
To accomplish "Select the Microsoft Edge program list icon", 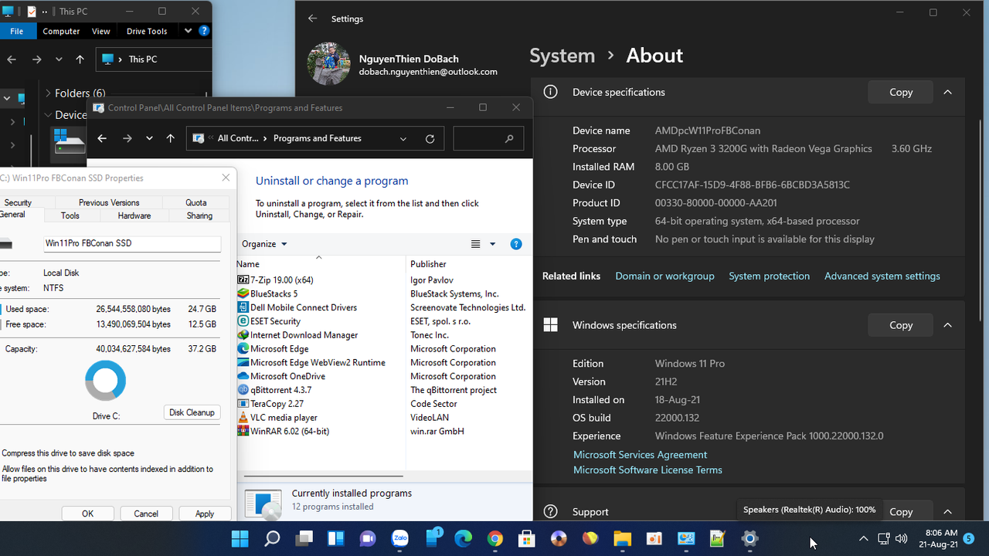I will [243, 349].
